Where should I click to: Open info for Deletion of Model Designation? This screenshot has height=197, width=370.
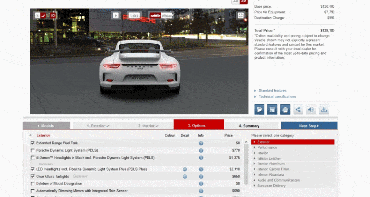click(x=201, y=184)
